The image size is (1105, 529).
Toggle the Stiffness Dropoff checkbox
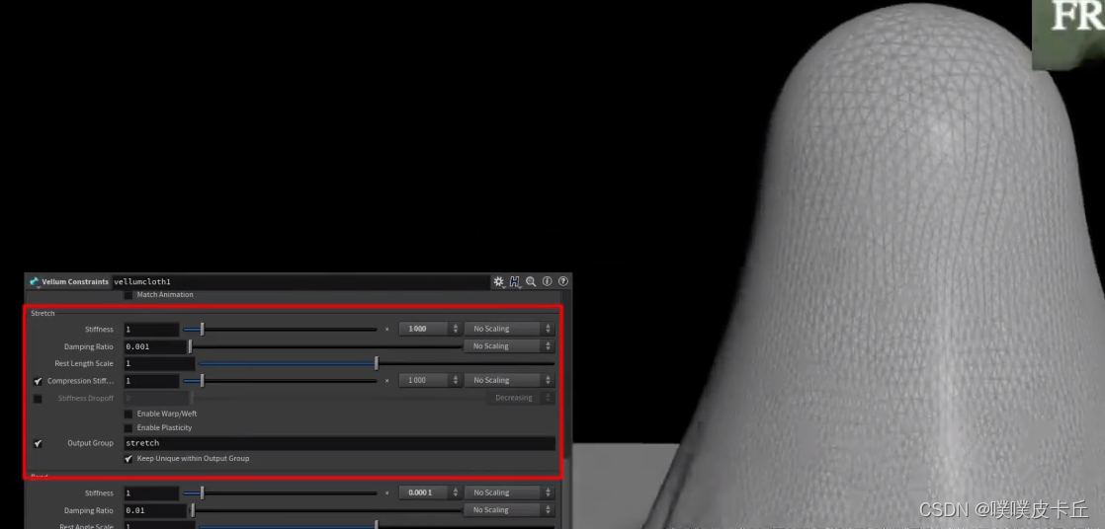[39, 399]
